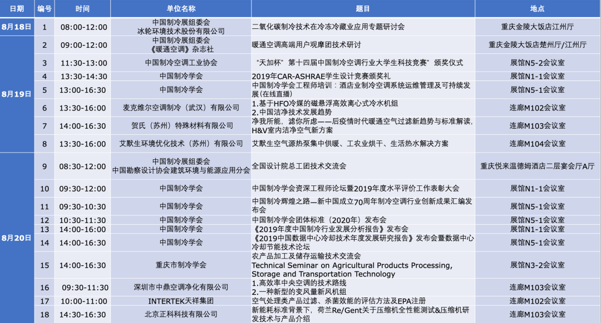The width and height of the screenshot is (601, 323).
Task: Select the time cell "13:00-16:30"
Action: click(x=82, y=90)
